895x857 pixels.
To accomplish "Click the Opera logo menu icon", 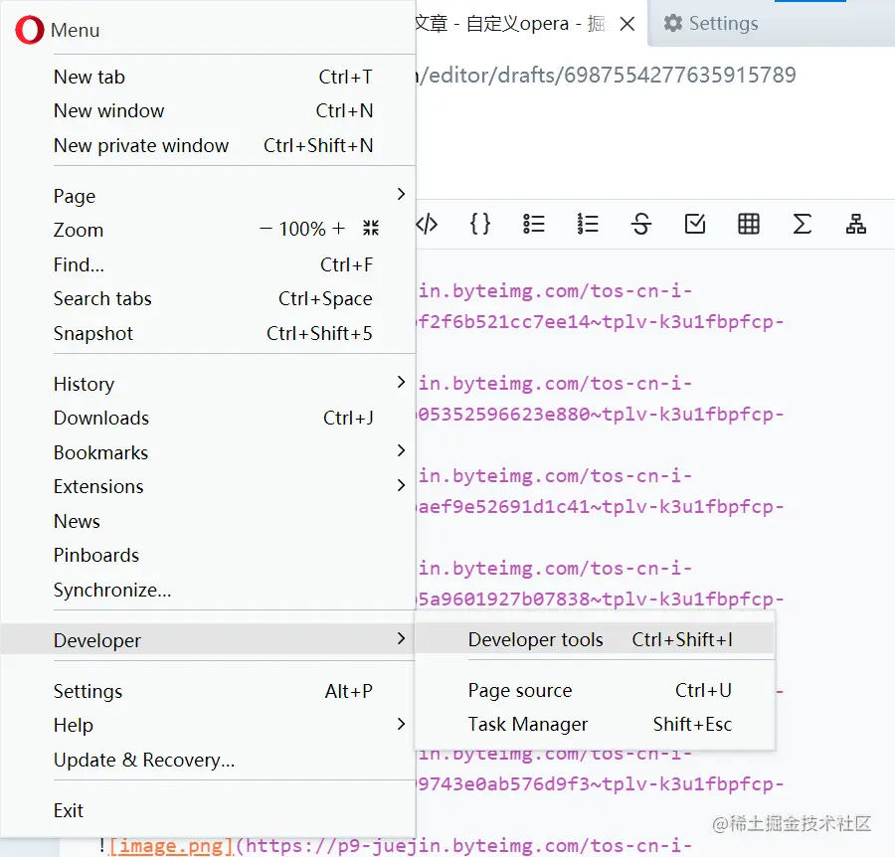I will [x=29, y=30].
